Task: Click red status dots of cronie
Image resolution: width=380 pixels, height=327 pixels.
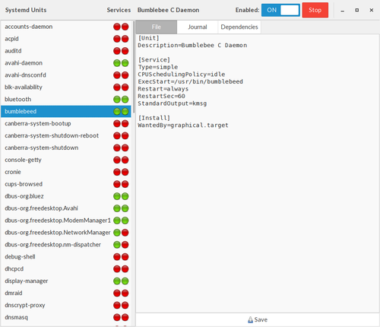Action: tap(121, 172)
